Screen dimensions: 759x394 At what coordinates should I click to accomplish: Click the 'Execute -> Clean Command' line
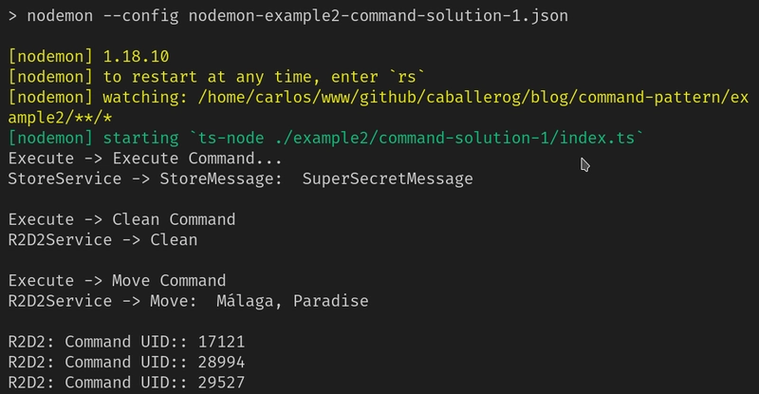pos(121,219)
